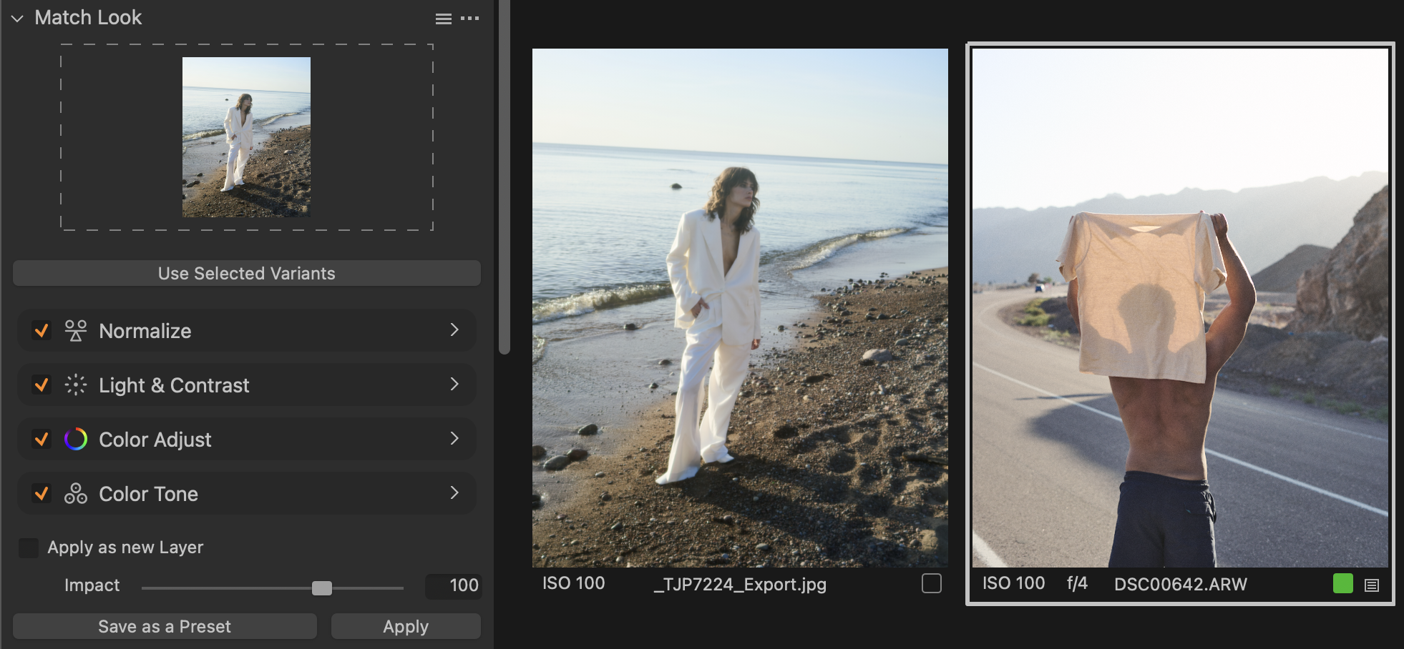Expand the Color Adjust section arrow
The width and height of the screenshot is (1404, 649).
click(454, 438)
